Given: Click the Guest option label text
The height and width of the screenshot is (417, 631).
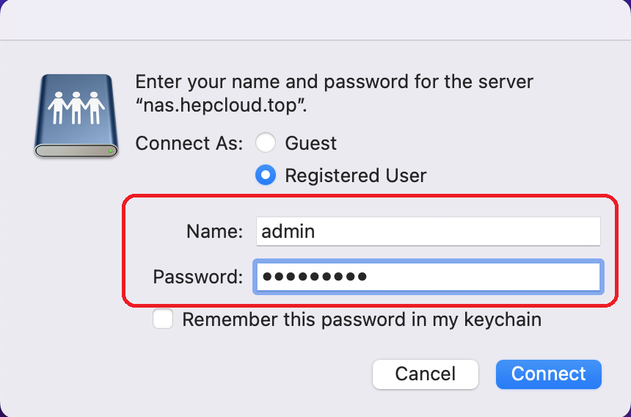Looking at the screenshot, I should (x=310, y=143).
